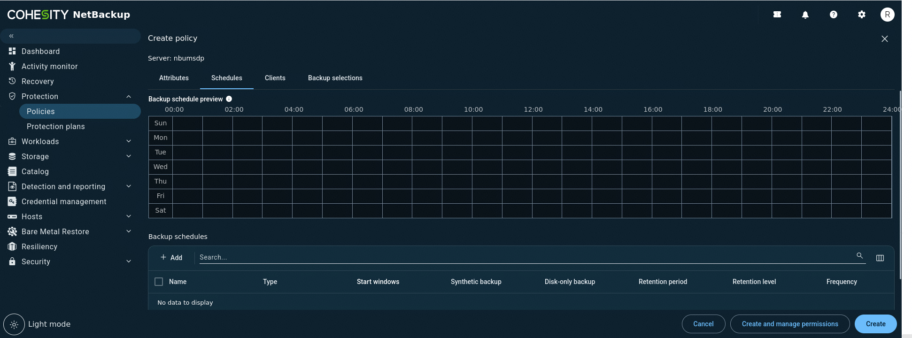
Task: Expand the Security section chevron
Action: click(x=129, y=261)
